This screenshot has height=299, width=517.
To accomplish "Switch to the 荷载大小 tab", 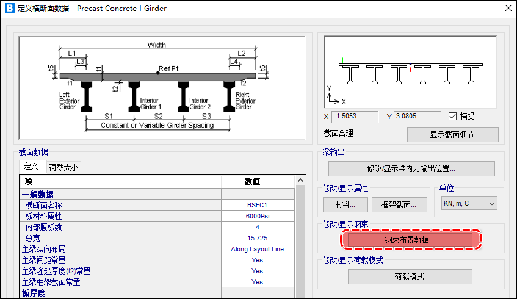I will (x=63, y=167).
